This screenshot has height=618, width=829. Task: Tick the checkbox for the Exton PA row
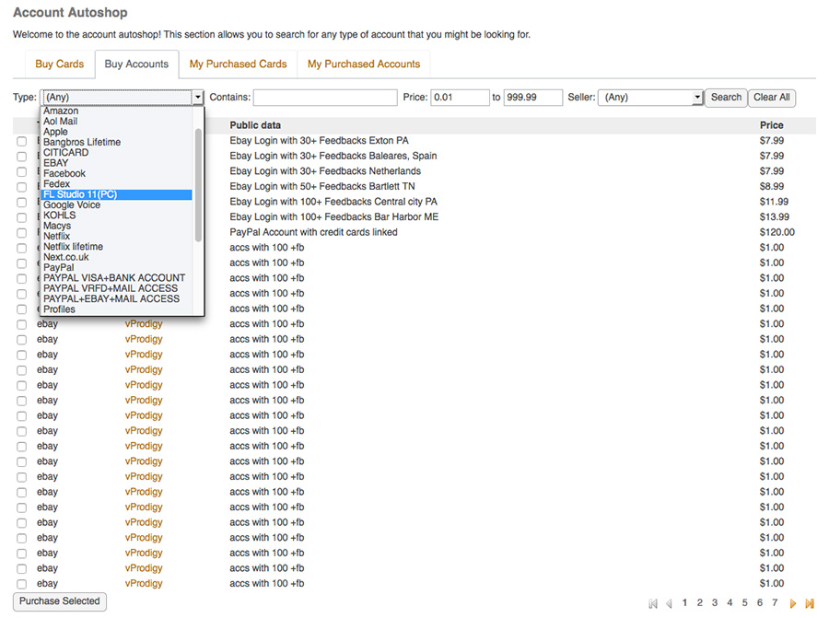pos(21,141)
